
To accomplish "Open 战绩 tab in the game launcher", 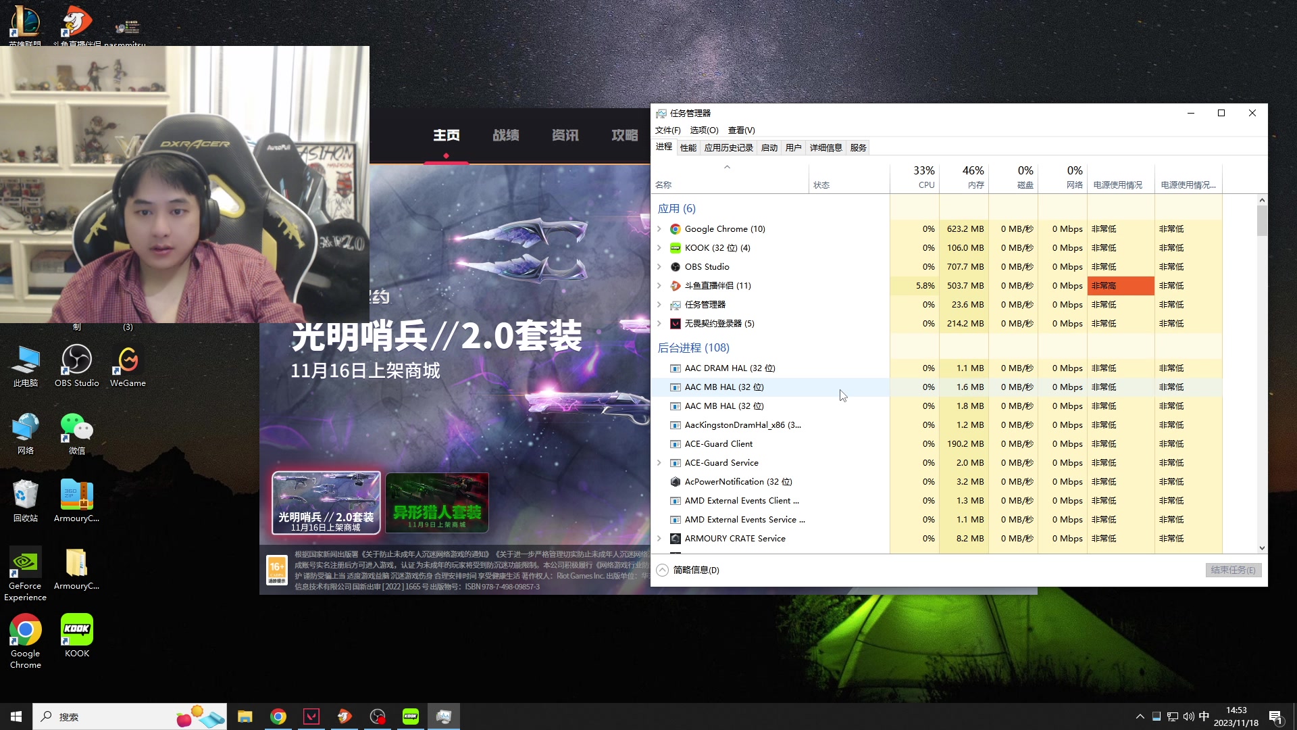I will [x=505, y=135].
